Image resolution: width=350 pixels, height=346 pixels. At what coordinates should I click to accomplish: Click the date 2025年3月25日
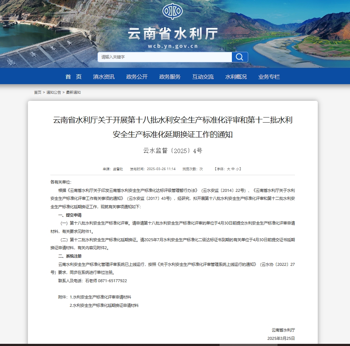coord(281,338)
